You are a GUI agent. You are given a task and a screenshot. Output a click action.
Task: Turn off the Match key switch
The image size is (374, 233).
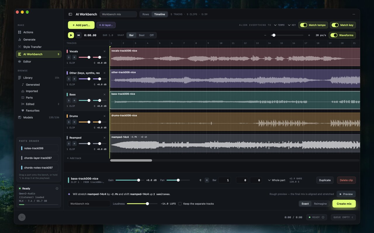[335, 25]
